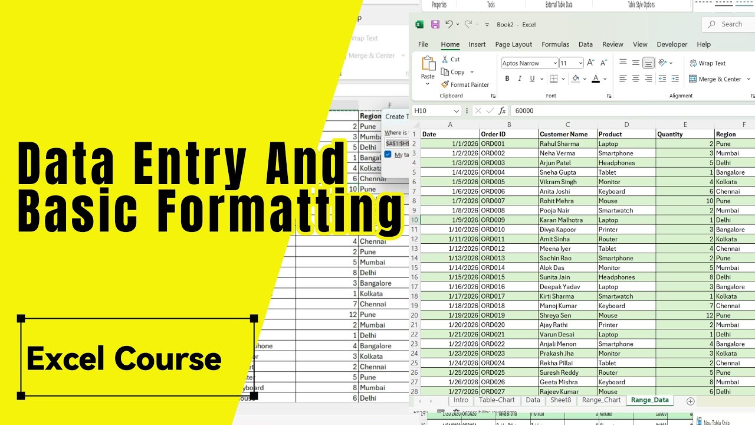Open the Range_Chart sheet tab
This screenshot has height=425, width=755.
pos(601,400)
